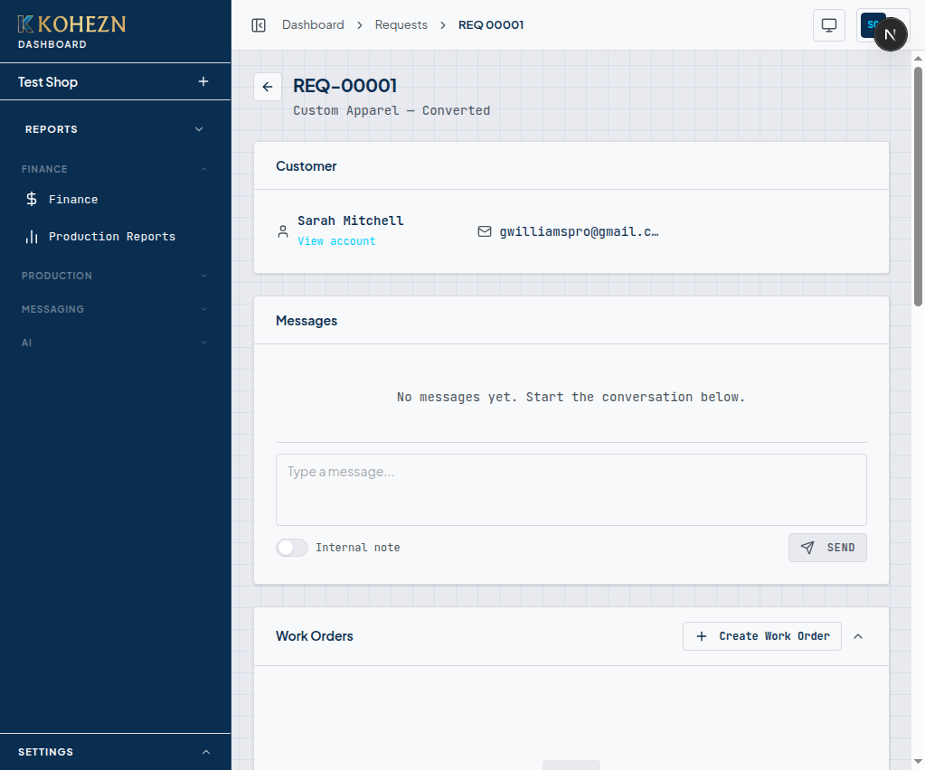Click the vertical scrollbar thumb
This screenshot has width=925, height=770.
[918, 186]
